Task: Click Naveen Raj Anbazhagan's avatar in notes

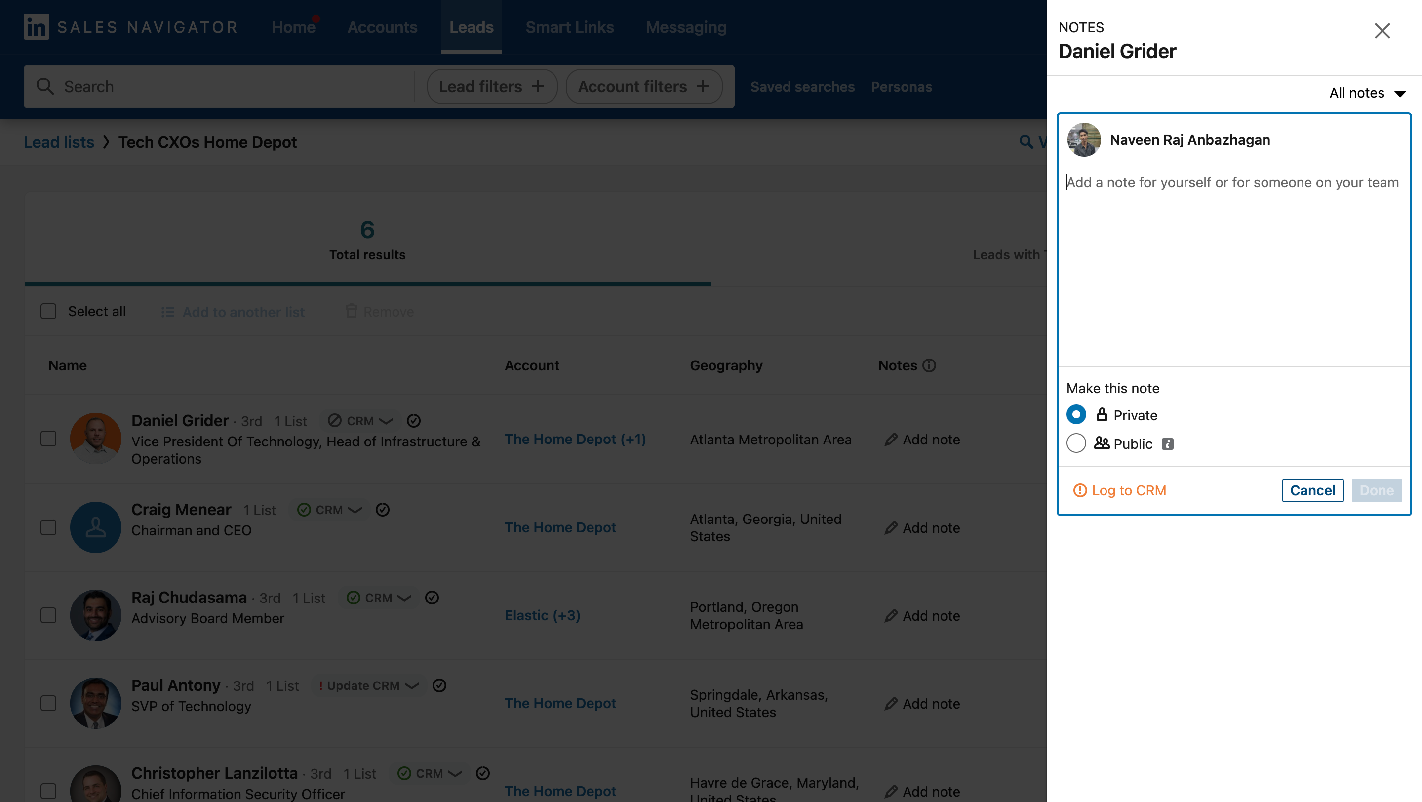Action: coord(1084,140)
